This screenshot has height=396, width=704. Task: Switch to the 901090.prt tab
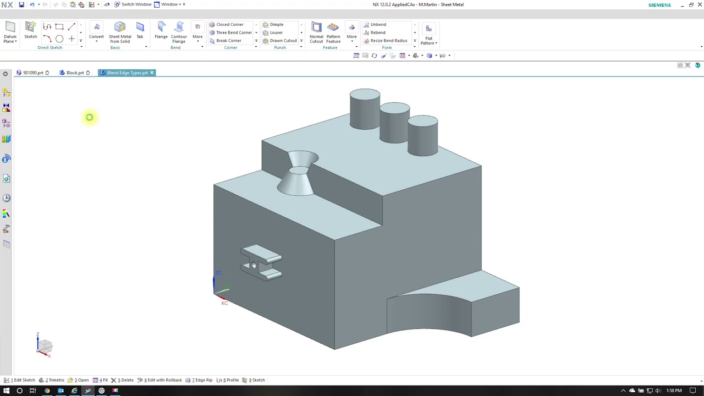pyautogui.click(x=33, y=73)
